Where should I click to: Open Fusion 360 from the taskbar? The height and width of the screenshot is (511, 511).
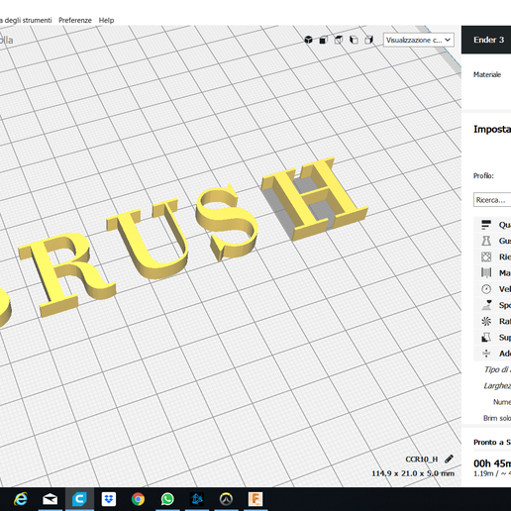[x=255, y=499]
